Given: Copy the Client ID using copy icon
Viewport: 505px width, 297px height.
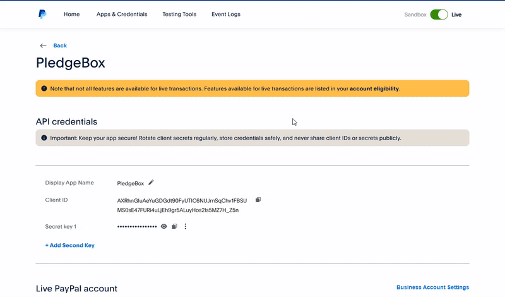Looking at the screenshot, I should [x=258, y=200].
